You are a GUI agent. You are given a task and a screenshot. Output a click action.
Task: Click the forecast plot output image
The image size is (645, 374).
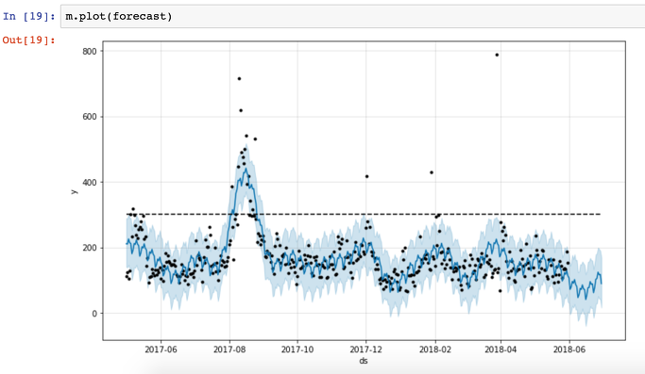click(349, 202)
